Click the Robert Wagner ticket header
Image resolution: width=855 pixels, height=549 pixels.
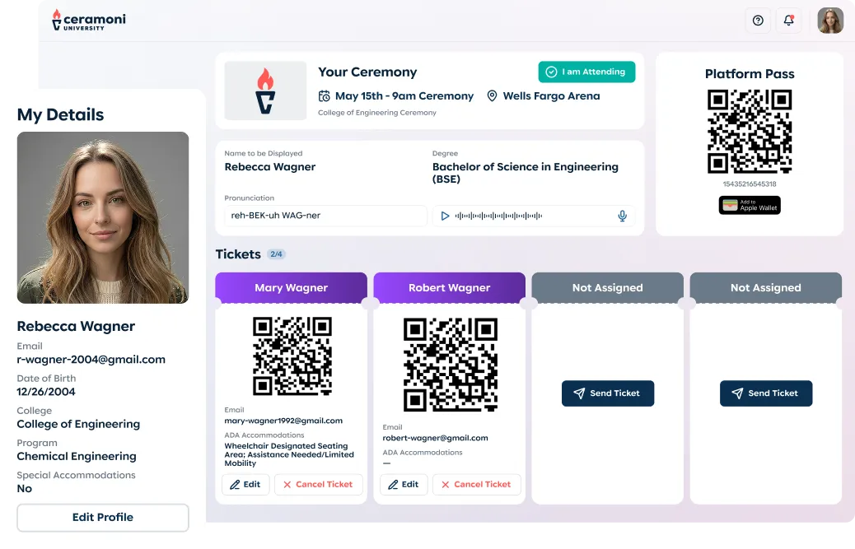449,287
